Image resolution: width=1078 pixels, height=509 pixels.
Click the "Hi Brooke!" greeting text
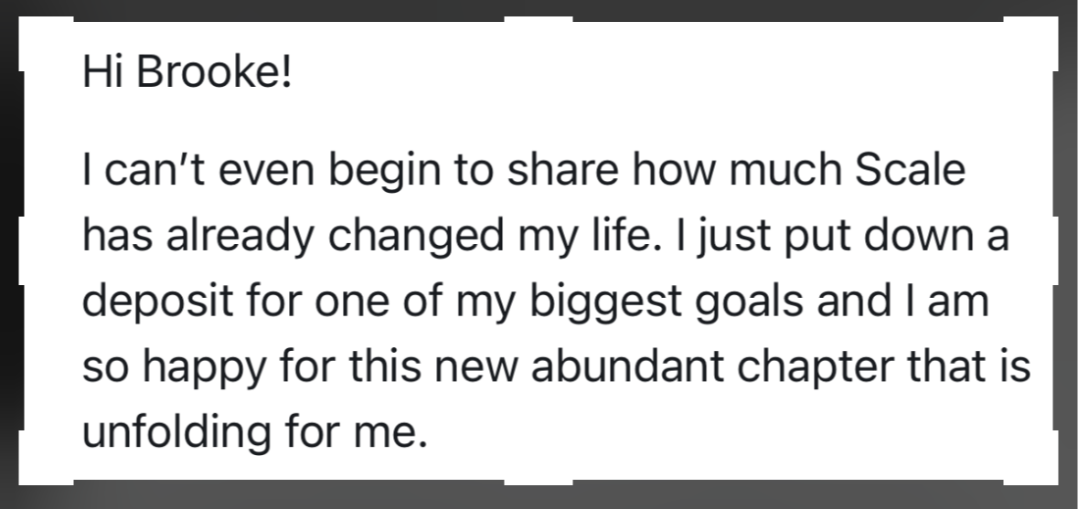(x=187, y=72)
